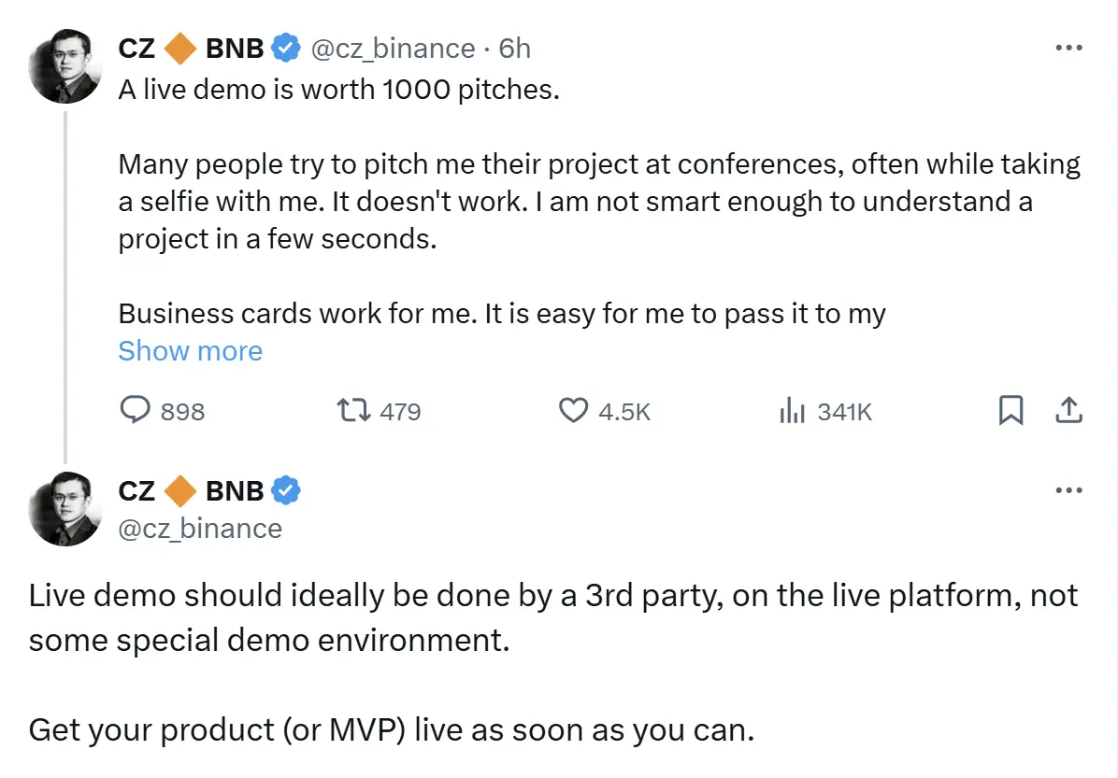Reply to the tweet with 898 comments
The width and height of the screenshot is (1118, 778).
pyautogui.click(x=138, y=411)
